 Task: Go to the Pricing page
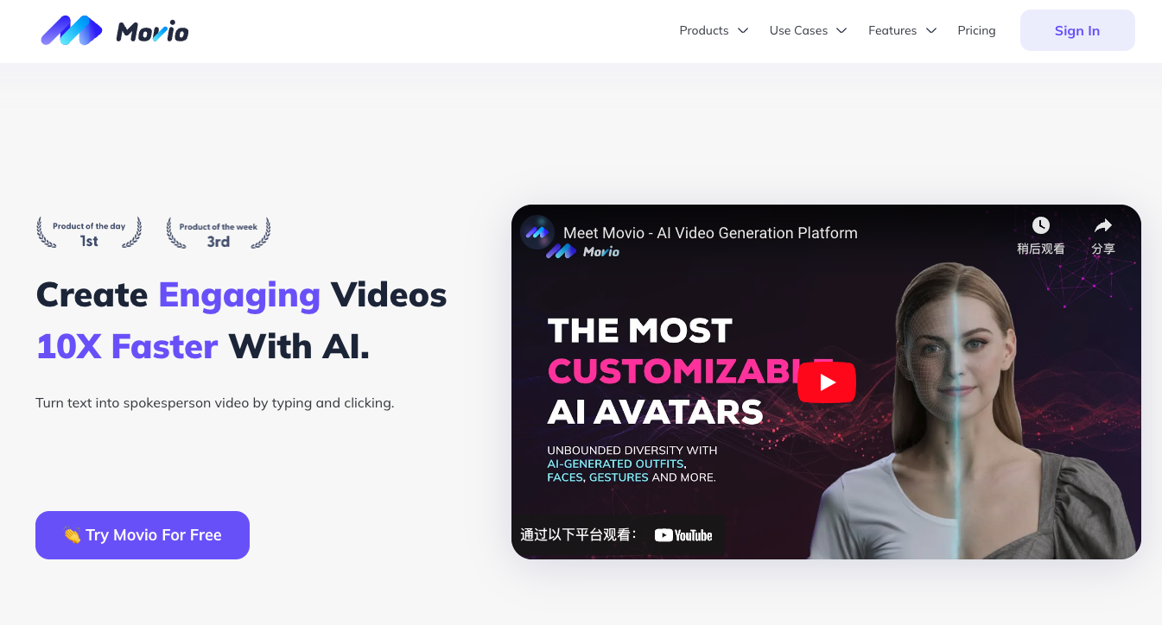click(976, 30)
